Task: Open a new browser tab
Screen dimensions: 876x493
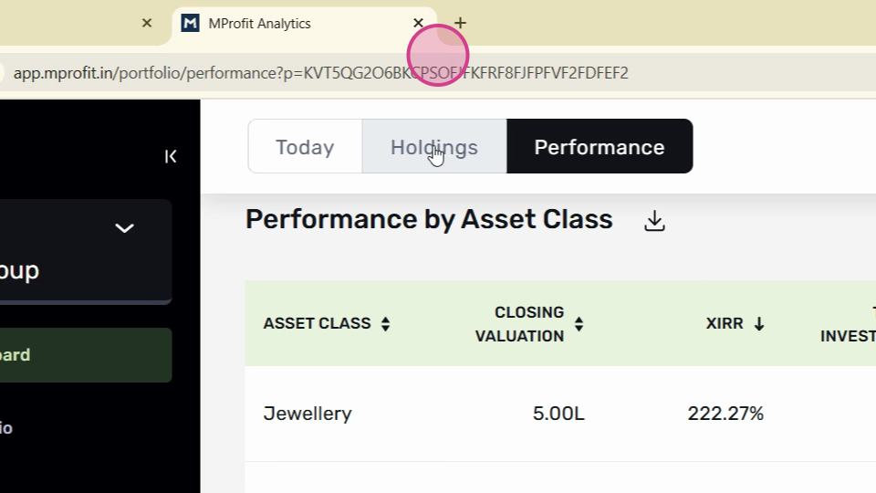Action: click(x=460, y=23)
